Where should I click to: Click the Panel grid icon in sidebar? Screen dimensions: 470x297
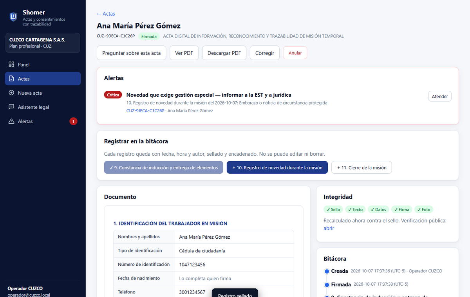point(11,65)
